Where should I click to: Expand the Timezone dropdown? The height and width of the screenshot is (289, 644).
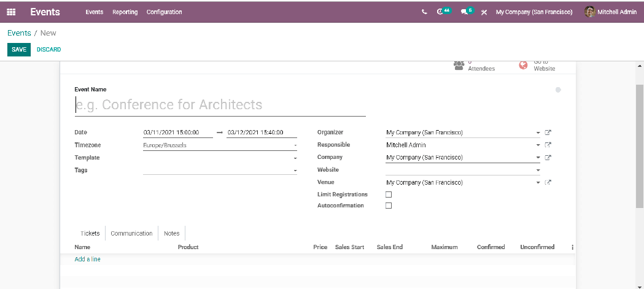[x=295, y=145]
